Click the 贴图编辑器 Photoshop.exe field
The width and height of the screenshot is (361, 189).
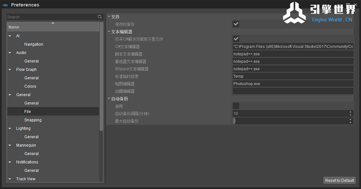[293, 84]
